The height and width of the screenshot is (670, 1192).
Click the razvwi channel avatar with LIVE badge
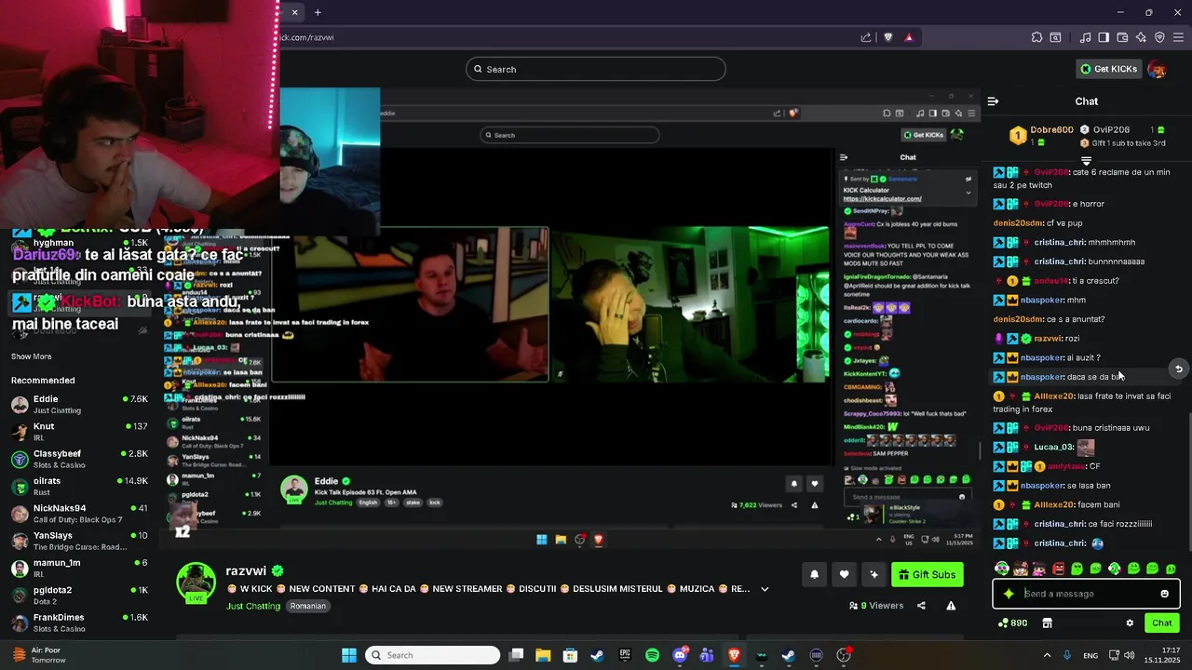(x=196, y=583)
